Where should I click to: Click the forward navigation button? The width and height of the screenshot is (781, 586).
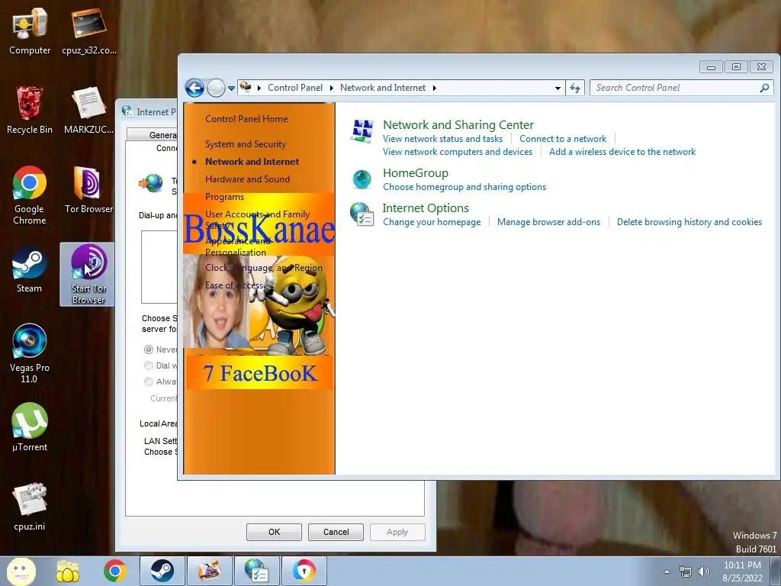[216, 89]
